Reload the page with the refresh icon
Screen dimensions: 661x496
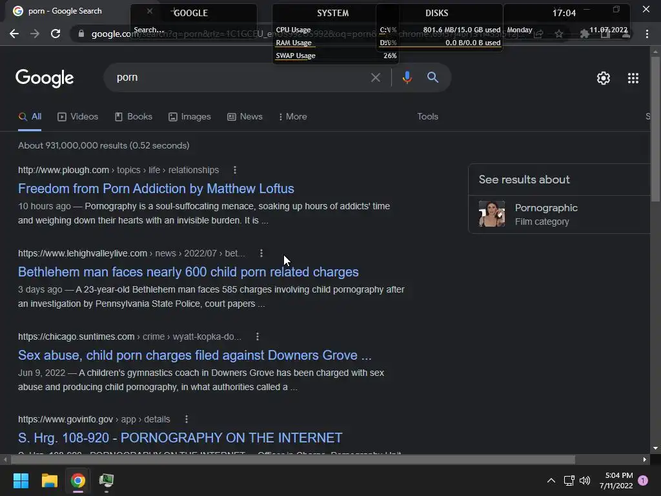pos(56,34)
